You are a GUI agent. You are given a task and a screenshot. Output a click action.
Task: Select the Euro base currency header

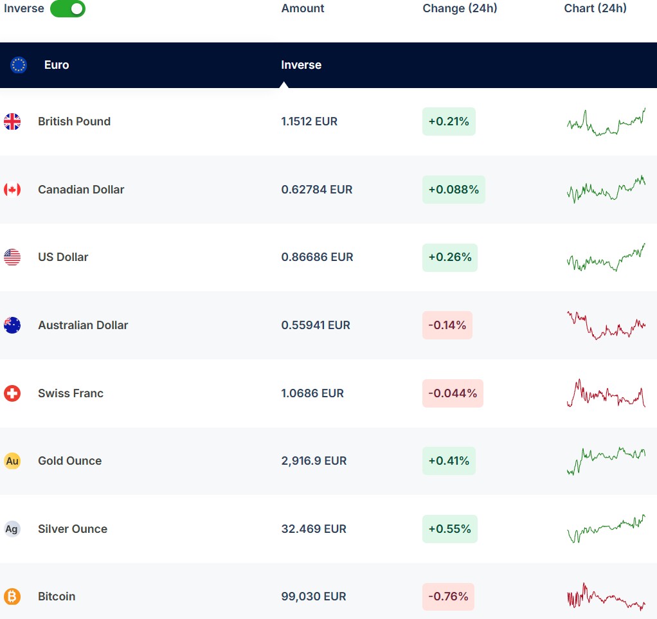pyautogui.click(x=57, y=65)
